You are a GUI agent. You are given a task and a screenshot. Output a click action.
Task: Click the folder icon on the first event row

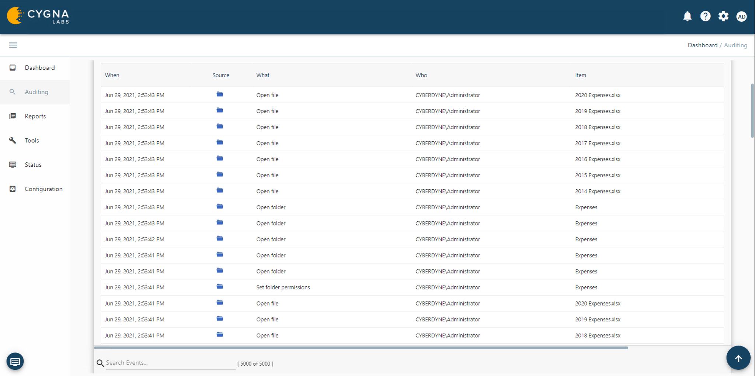coord(219,94)
